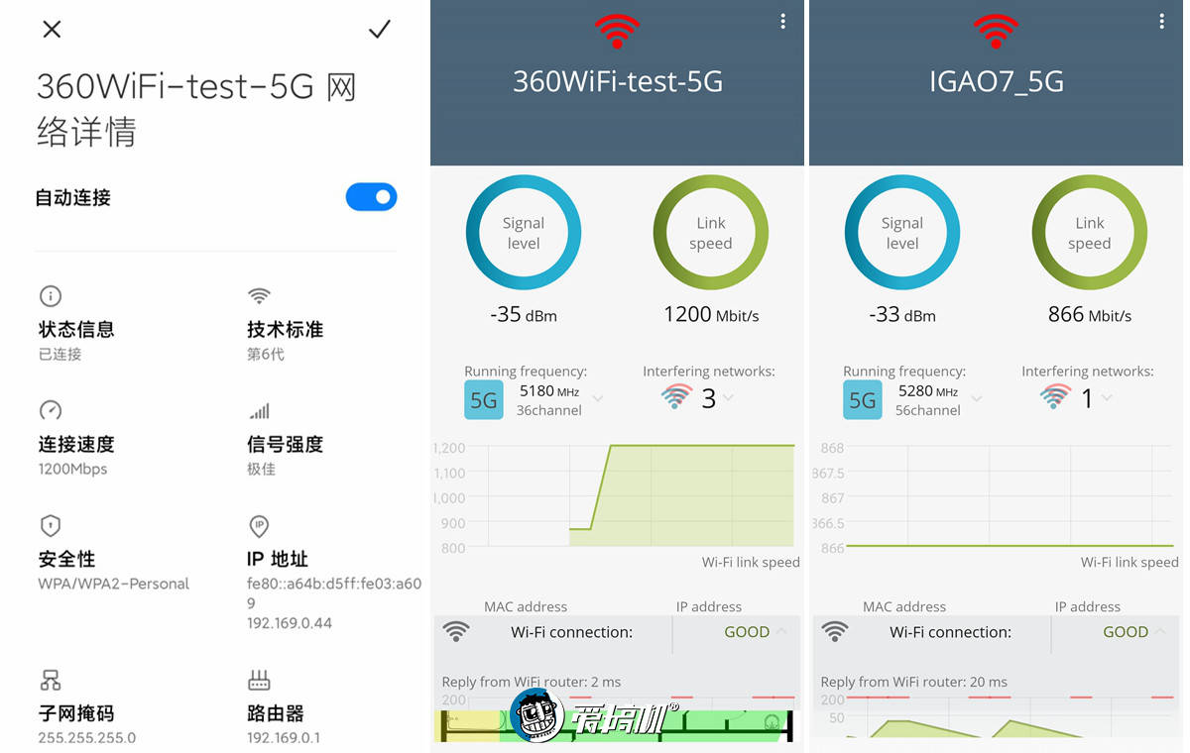Tap the red Wi-Fi icon above IGAO7_5G
This screenshot has width=1190, height=753.
[996, 31]
